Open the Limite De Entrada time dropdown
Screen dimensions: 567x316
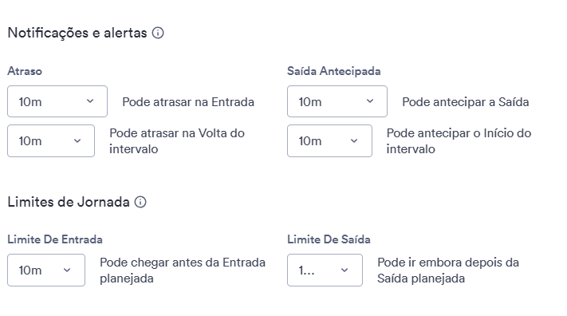tap(46, 270)
